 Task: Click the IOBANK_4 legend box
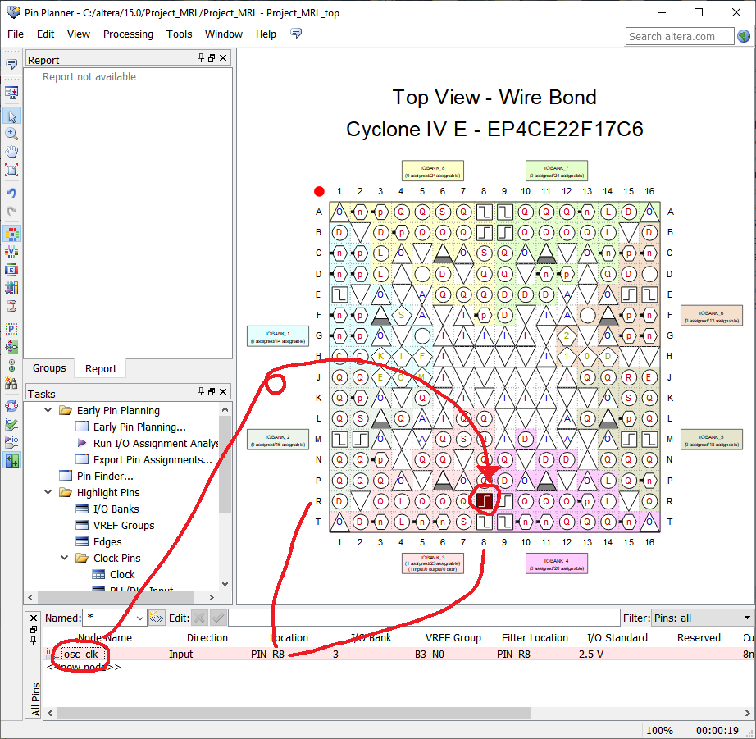[x=557, y=563]
